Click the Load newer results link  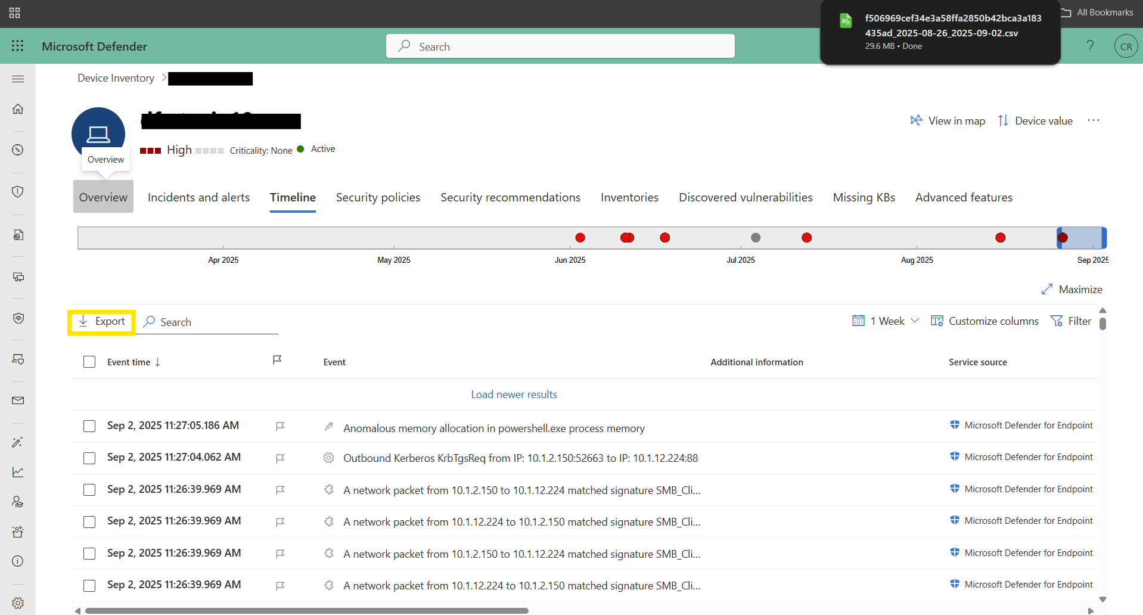514,395
